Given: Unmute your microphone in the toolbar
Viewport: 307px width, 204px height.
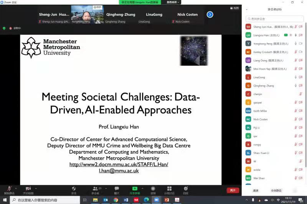Looking at the screenshot, I should click(9, 189).
